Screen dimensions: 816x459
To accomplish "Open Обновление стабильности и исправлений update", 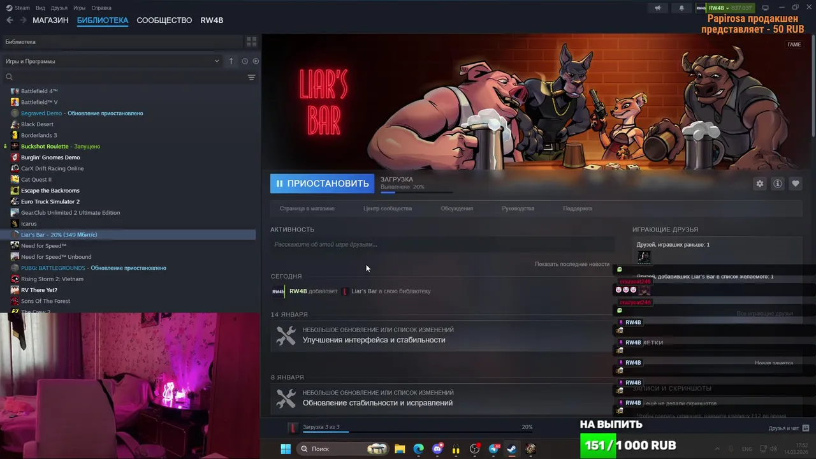I will (x=377, y=403).
